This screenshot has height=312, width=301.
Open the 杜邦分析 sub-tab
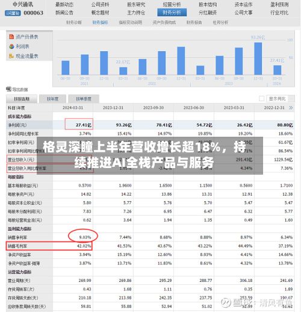coord(220,22)
